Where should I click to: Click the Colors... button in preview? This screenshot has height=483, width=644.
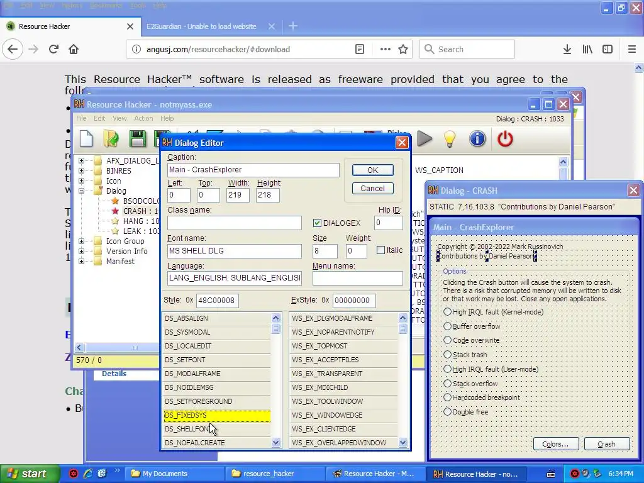point(556,444)
